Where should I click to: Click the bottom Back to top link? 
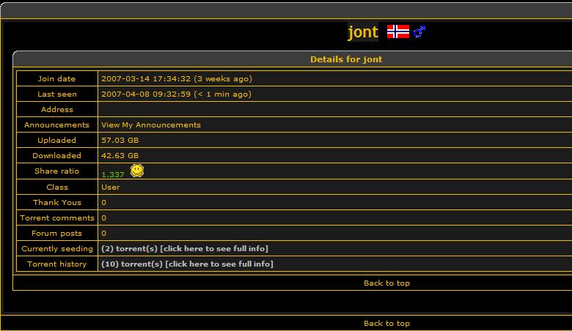pyautogui.click(x=386, y=324)
